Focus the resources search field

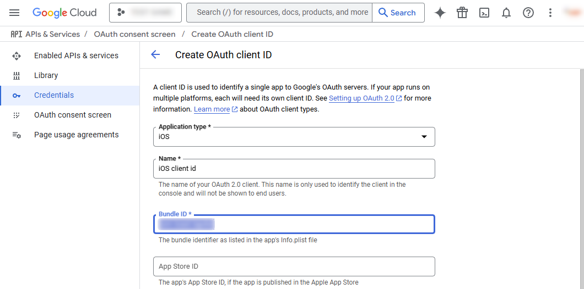(x=279, y=13)
